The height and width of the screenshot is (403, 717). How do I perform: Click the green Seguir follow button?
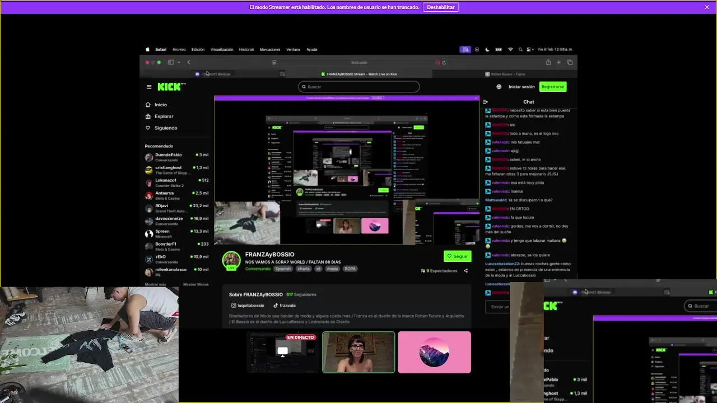pos(457,256)
